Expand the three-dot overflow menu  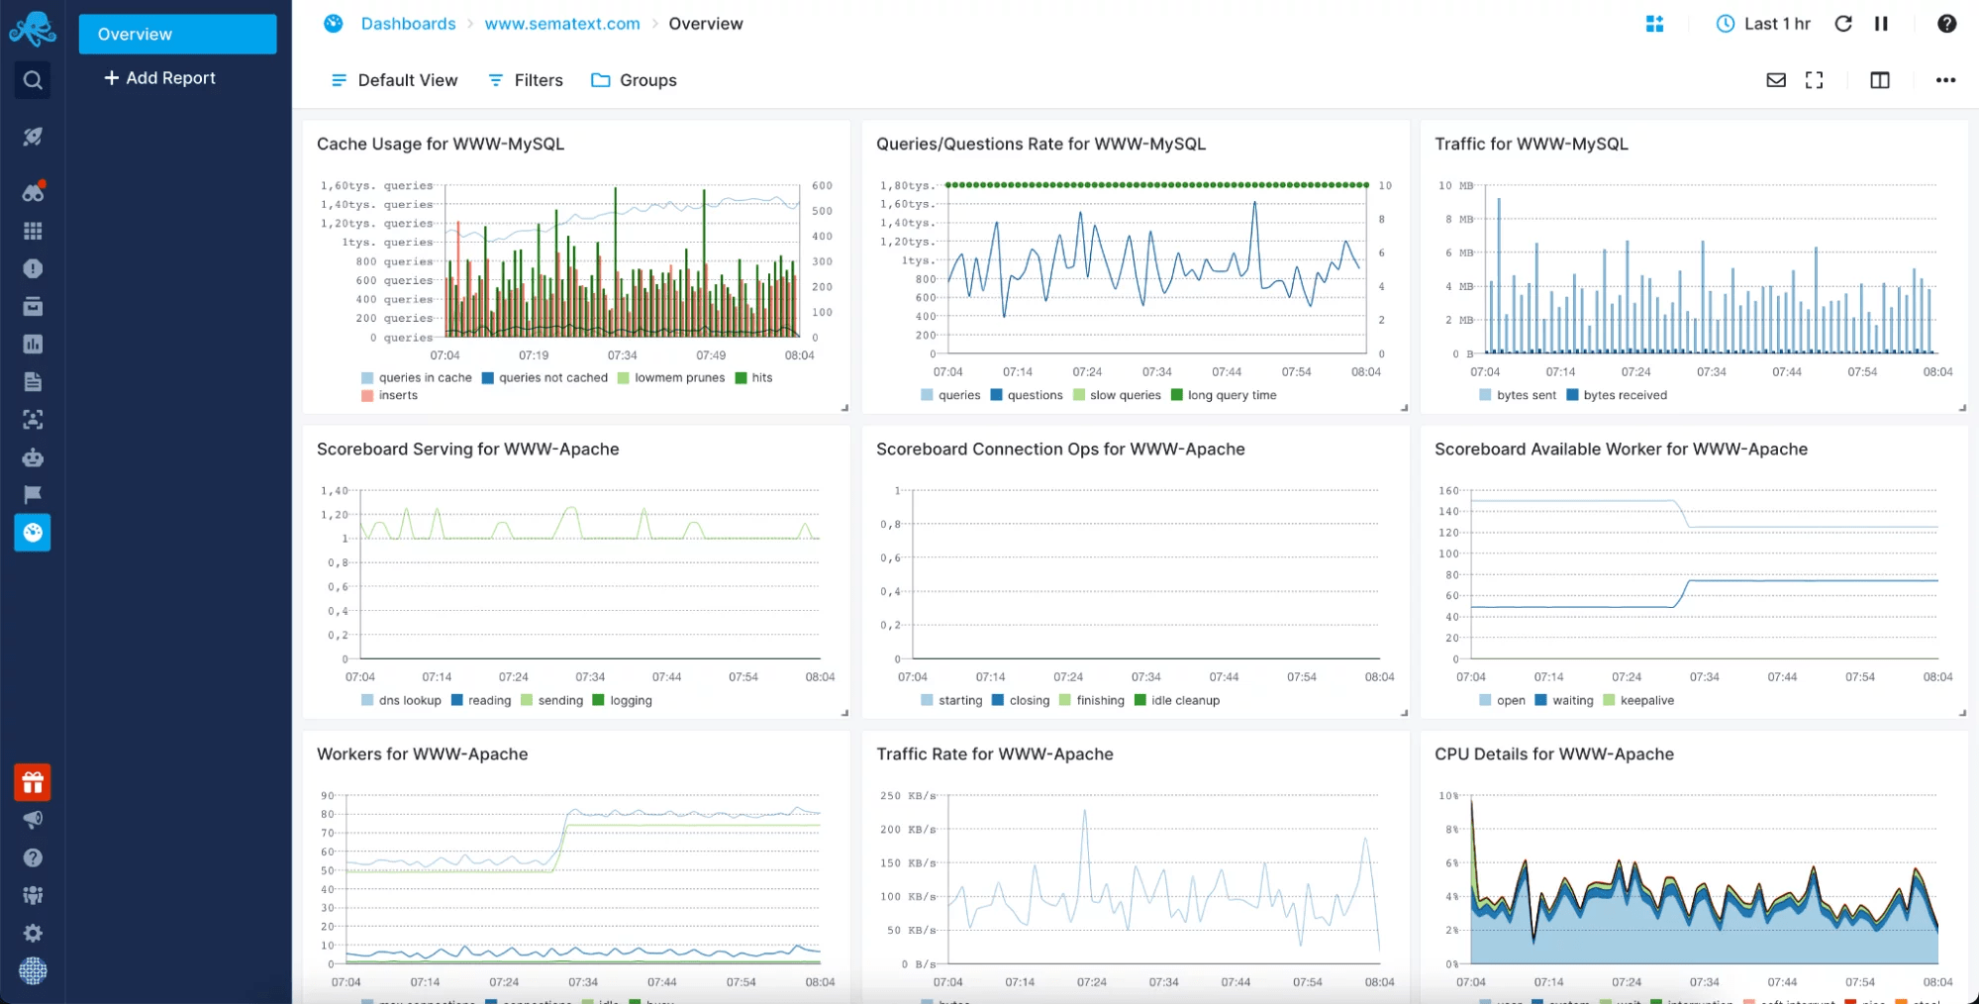(x=1945, y=80)
